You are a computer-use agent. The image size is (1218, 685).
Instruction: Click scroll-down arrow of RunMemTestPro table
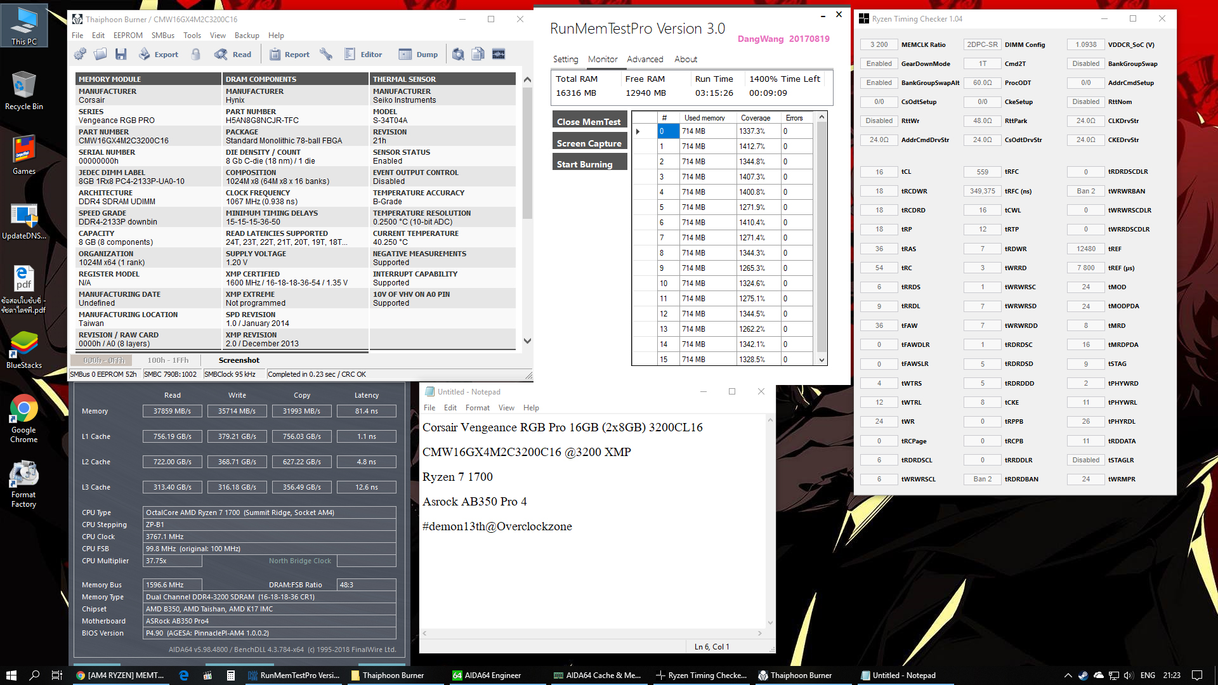(x=822, y=360)
